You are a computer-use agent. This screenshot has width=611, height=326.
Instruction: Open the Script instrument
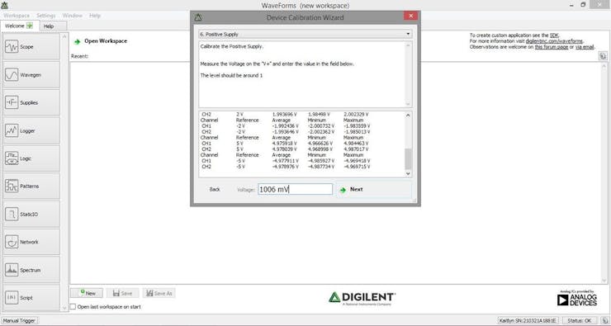click(31, 298)
